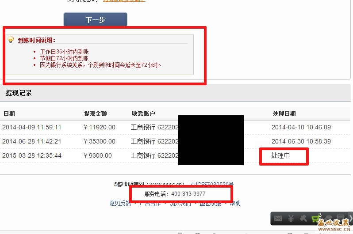Open the mail envelope icon in floating toolbar
Screen dimensions: 353x234
tap(278, 219)
